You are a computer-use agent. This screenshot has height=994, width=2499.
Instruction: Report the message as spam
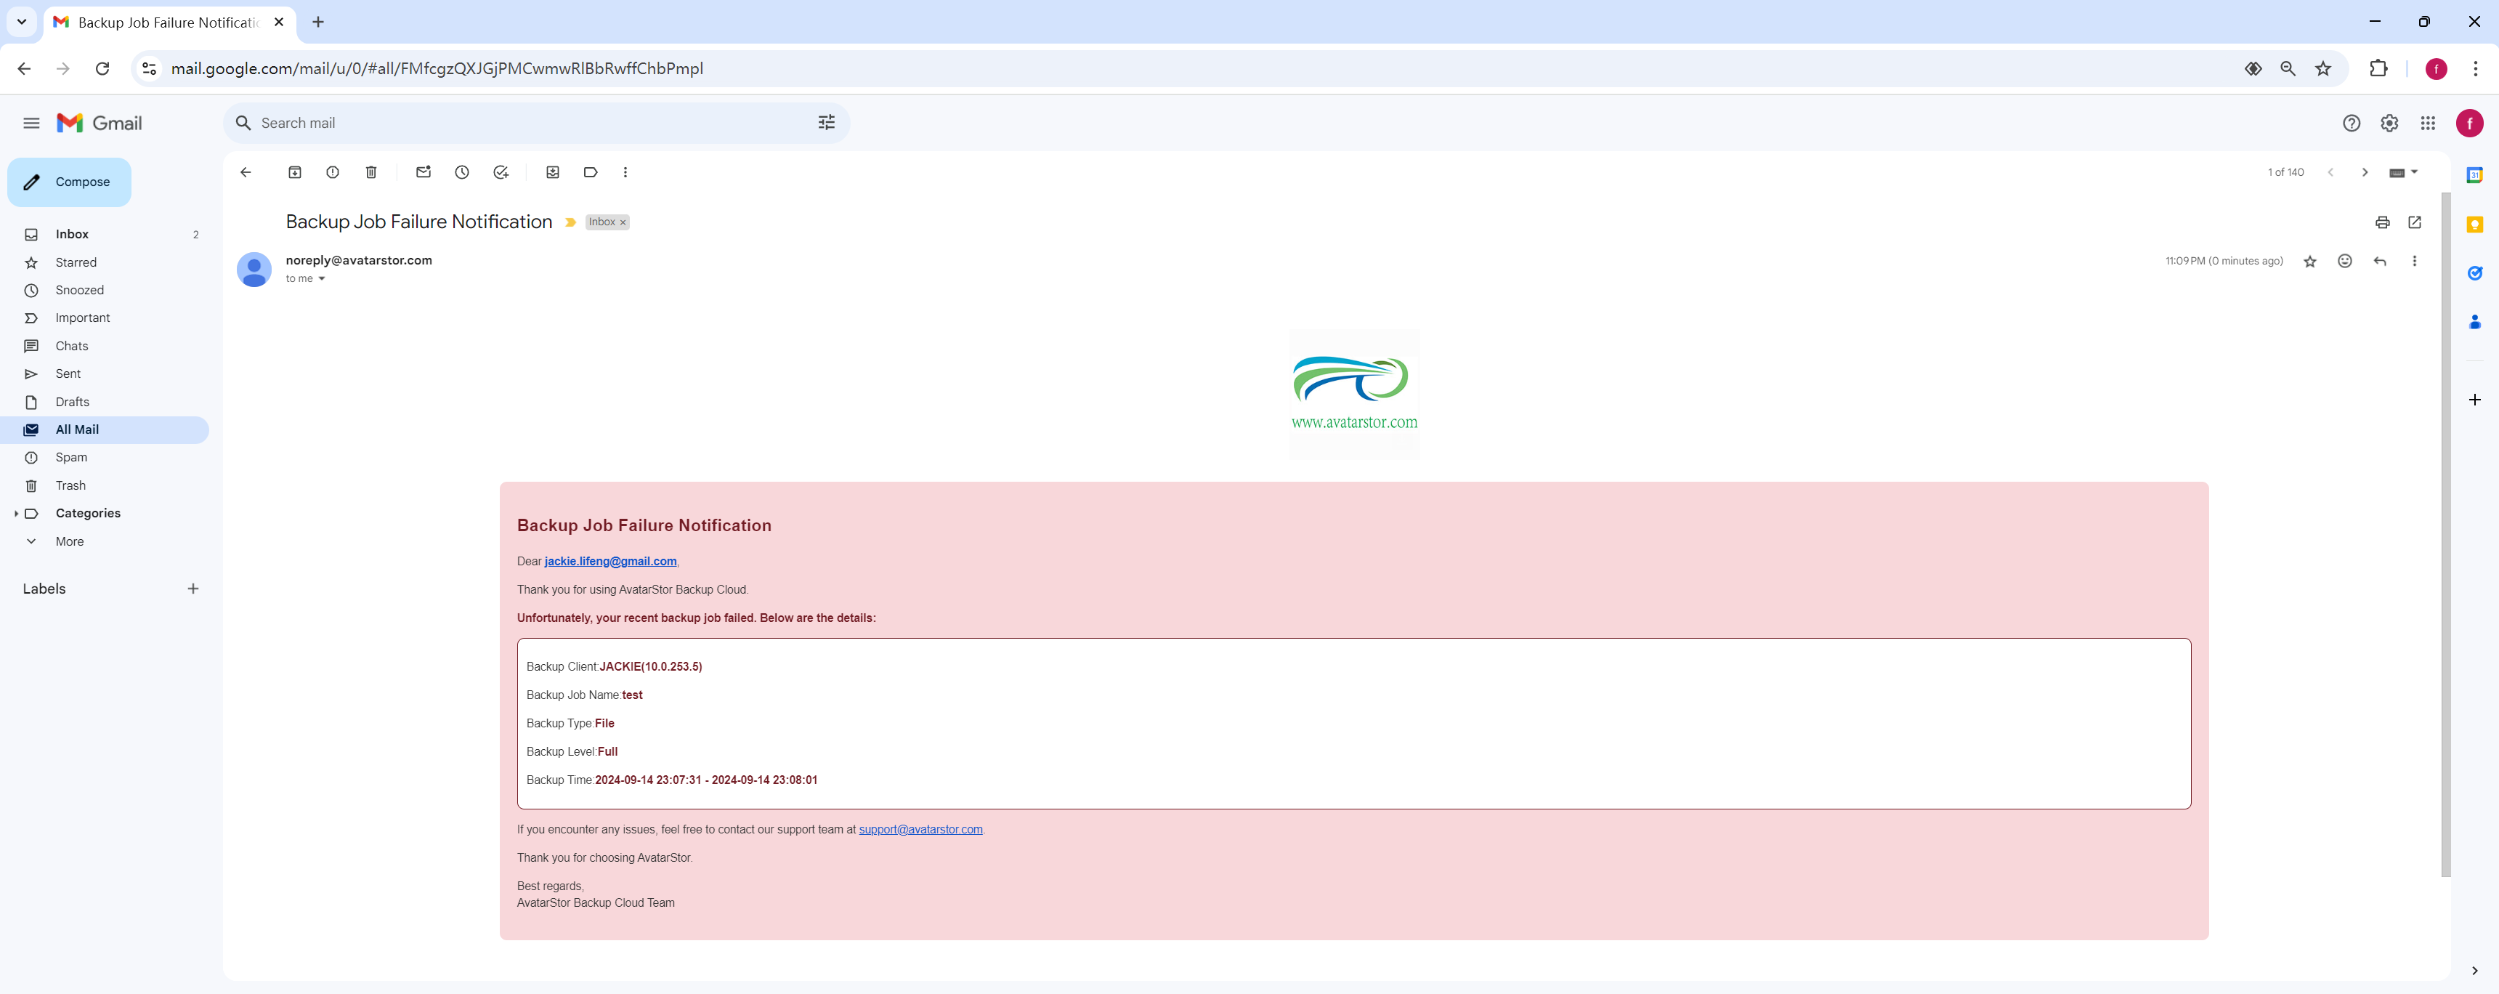(x=333, y=171)
